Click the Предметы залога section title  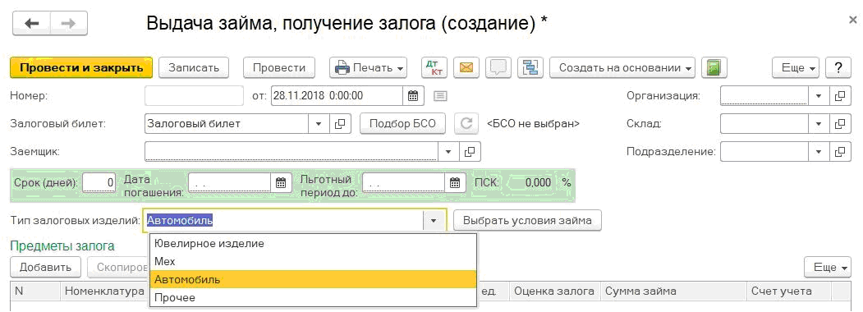point(62,246)
